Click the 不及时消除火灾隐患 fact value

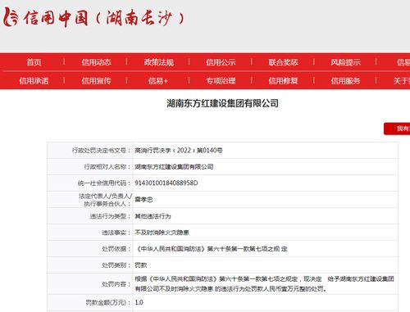162,233
